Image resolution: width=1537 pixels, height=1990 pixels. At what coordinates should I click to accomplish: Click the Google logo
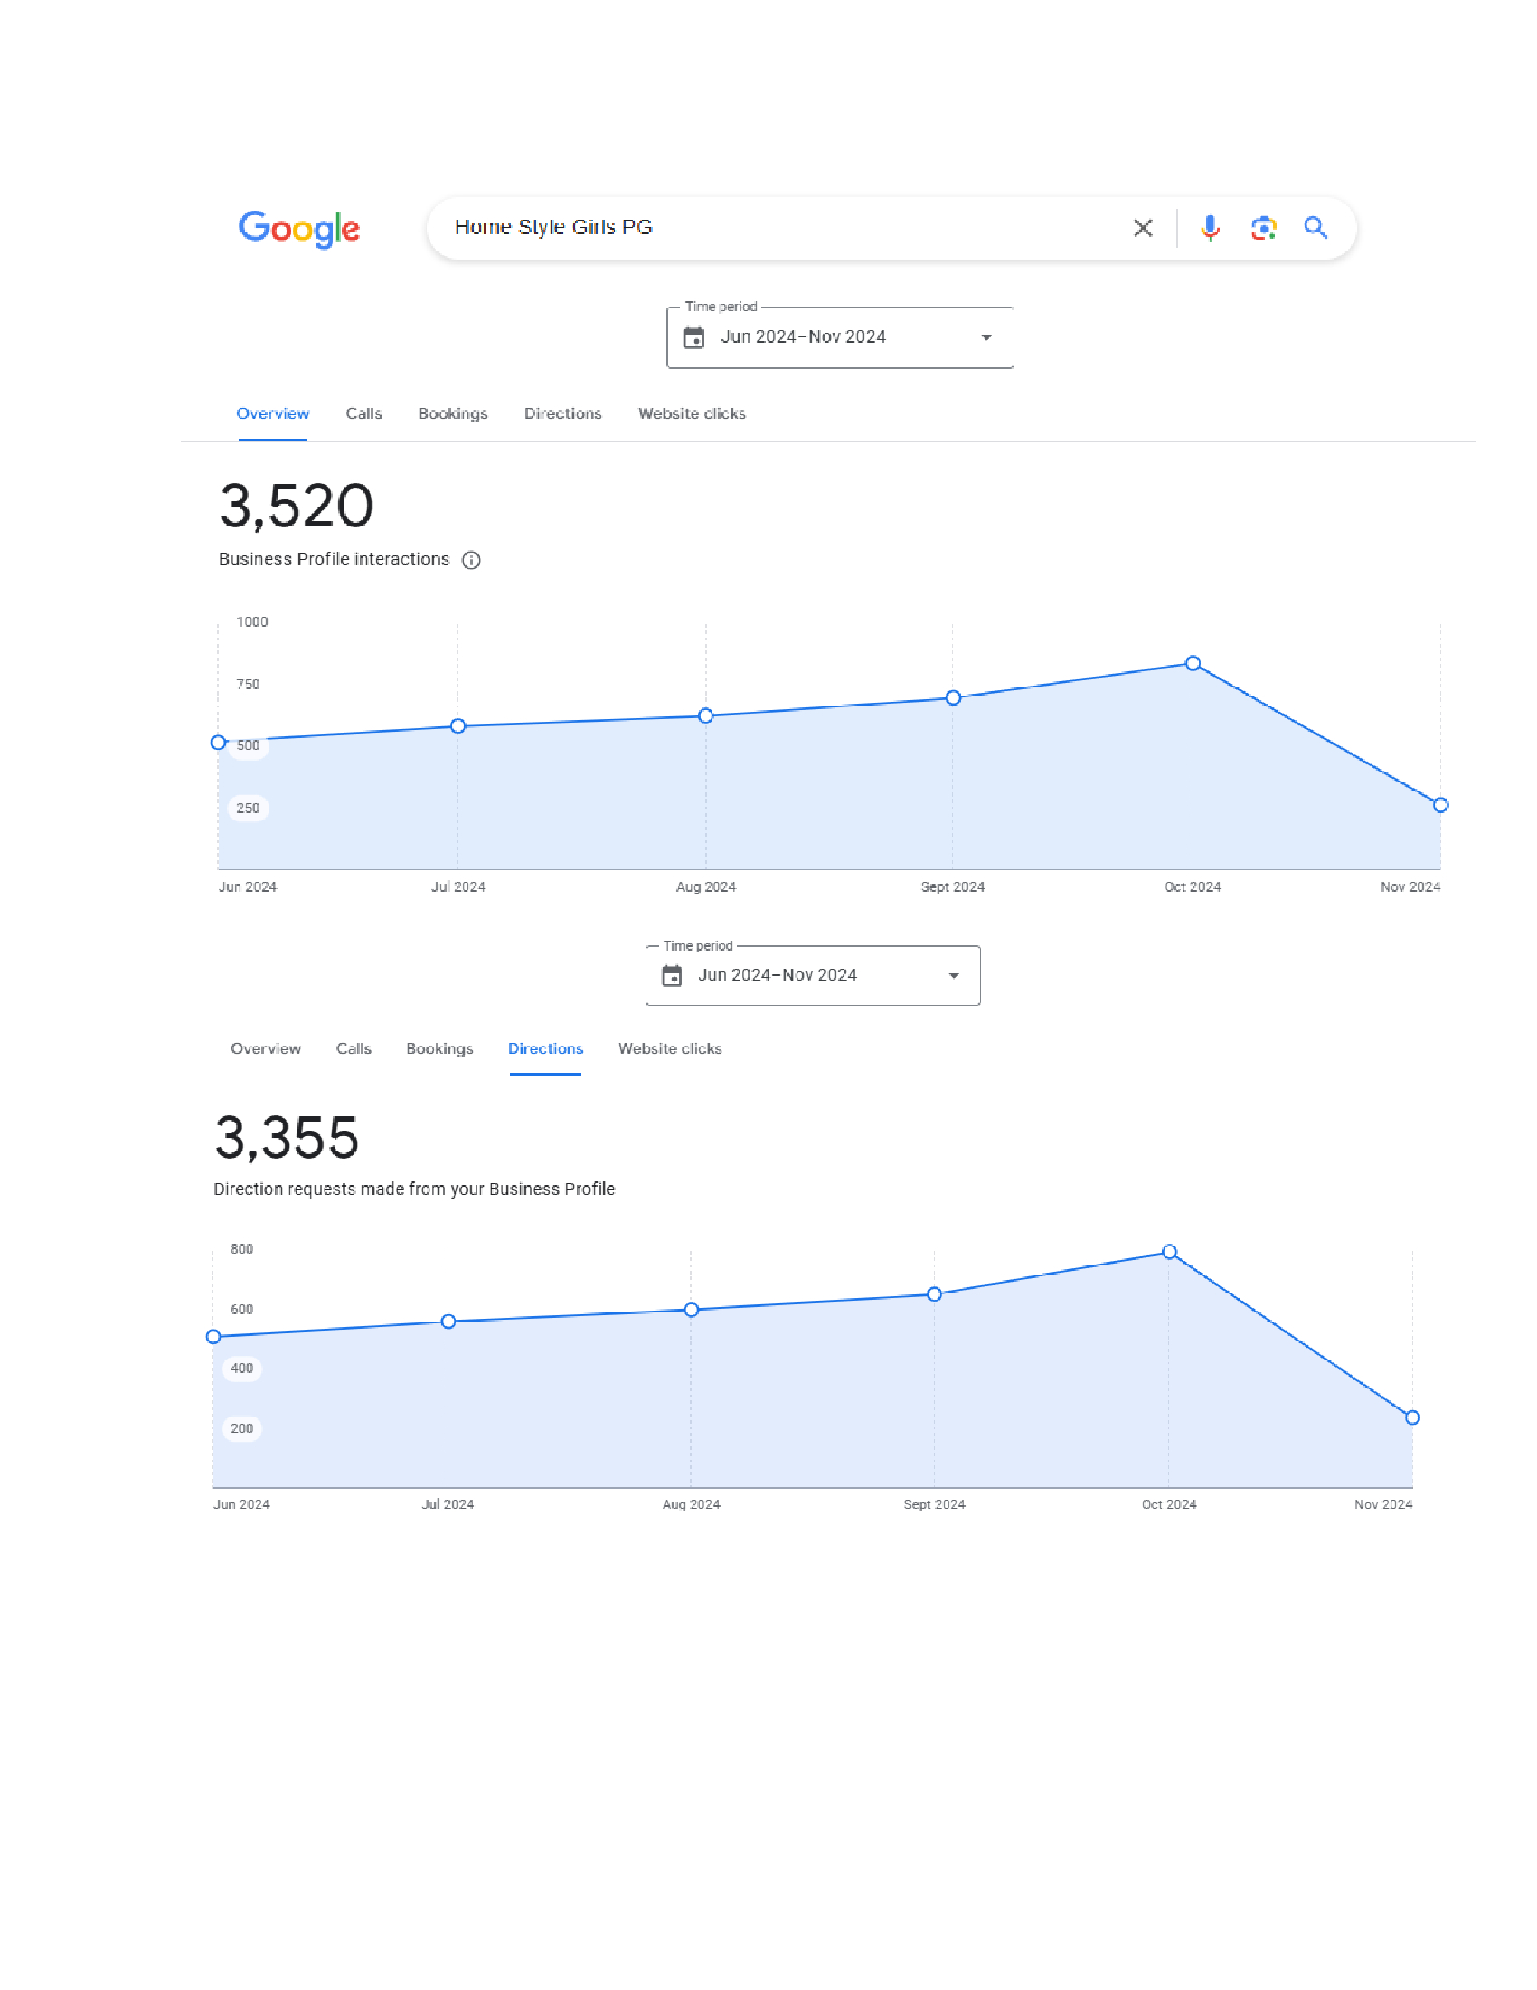tap(298, 228)
